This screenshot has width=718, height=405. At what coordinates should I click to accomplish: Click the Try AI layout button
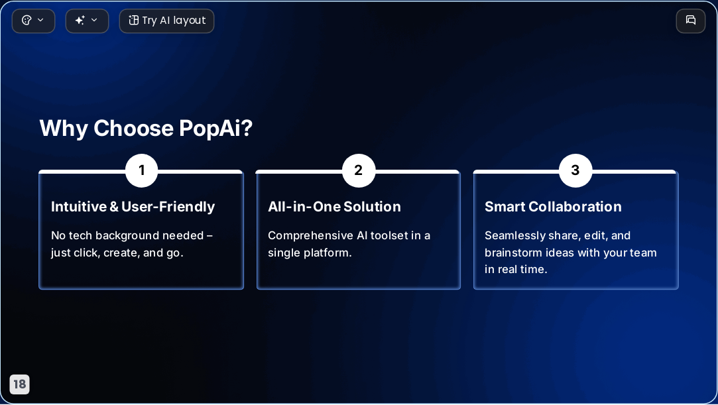coord(166,21)
